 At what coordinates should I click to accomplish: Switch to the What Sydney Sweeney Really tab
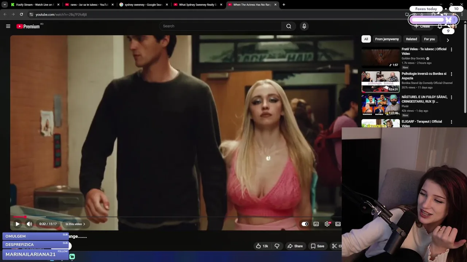click(x=198, y=5)
